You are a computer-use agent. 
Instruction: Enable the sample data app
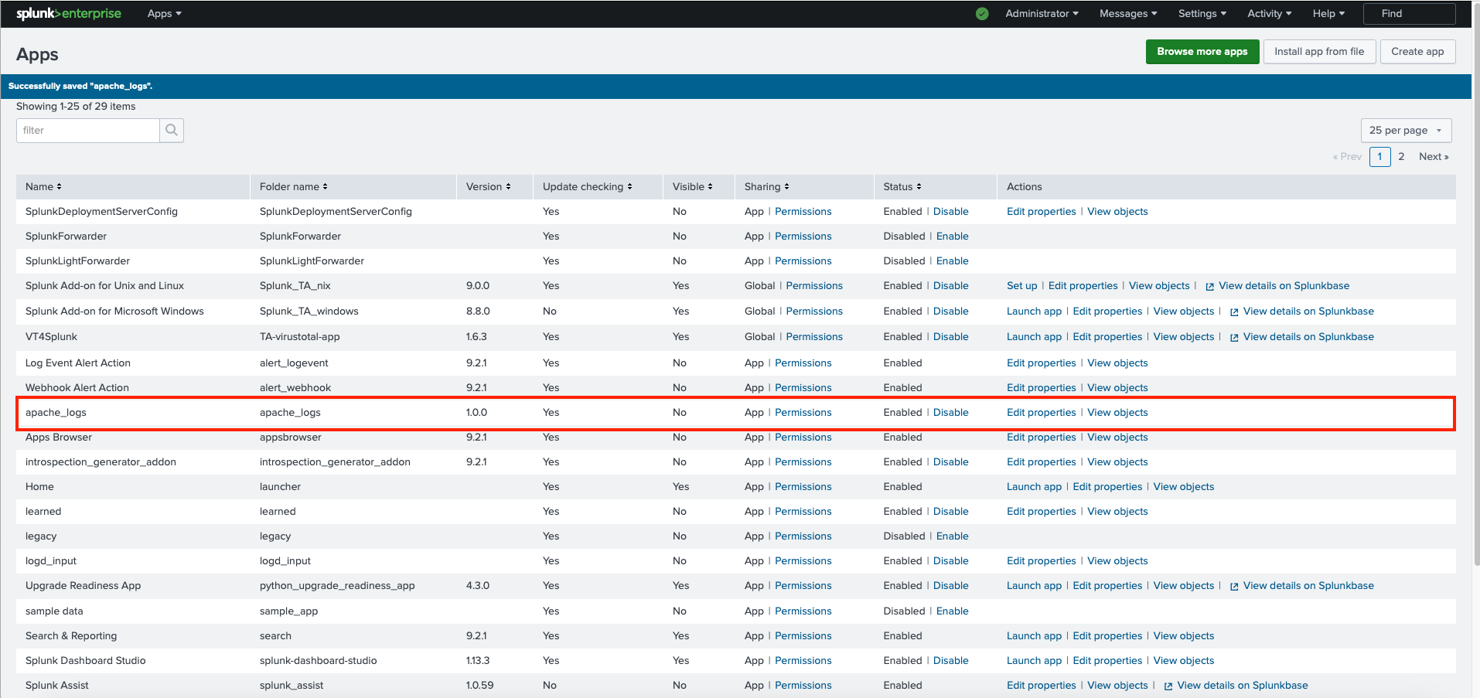[x=952, y=611]
